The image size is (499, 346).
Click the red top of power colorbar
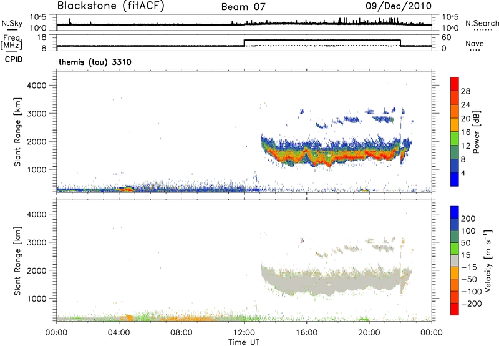click(x=455, y=83)
